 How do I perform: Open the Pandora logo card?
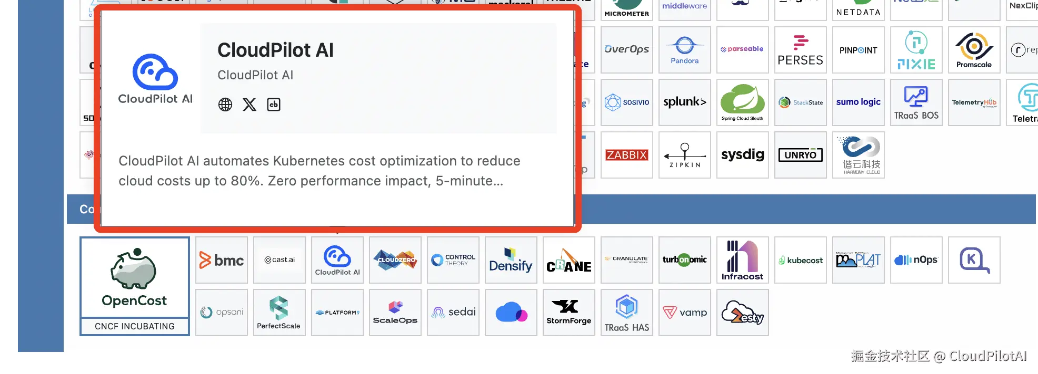tap(685, 50)
